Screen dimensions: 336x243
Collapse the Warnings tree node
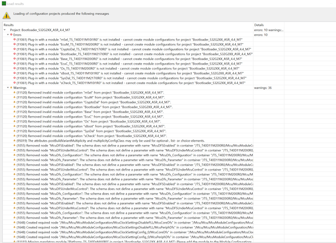click(8, 87)
